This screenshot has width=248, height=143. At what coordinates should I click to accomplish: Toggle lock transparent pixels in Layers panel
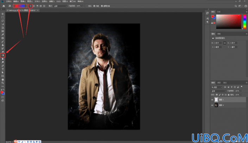pyautogui.click(x=217, y=95)
